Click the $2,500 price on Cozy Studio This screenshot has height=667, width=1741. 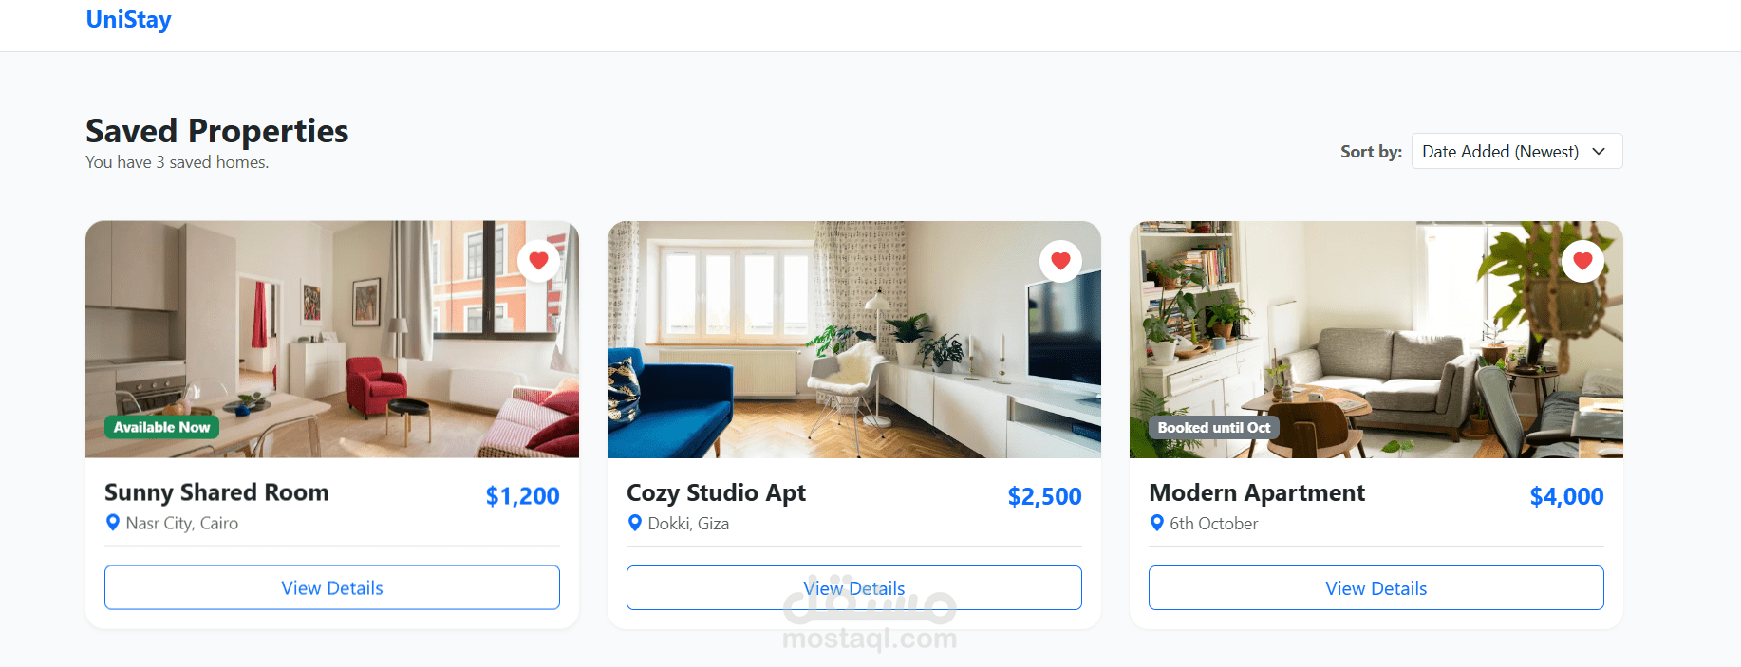pos(1044,496)
